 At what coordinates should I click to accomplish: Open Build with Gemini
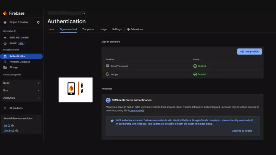(x=19, y=37)
